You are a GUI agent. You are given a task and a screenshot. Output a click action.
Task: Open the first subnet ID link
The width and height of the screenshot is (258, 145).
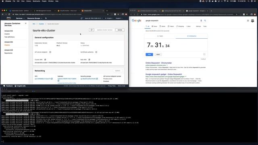(x=67, y=79)
